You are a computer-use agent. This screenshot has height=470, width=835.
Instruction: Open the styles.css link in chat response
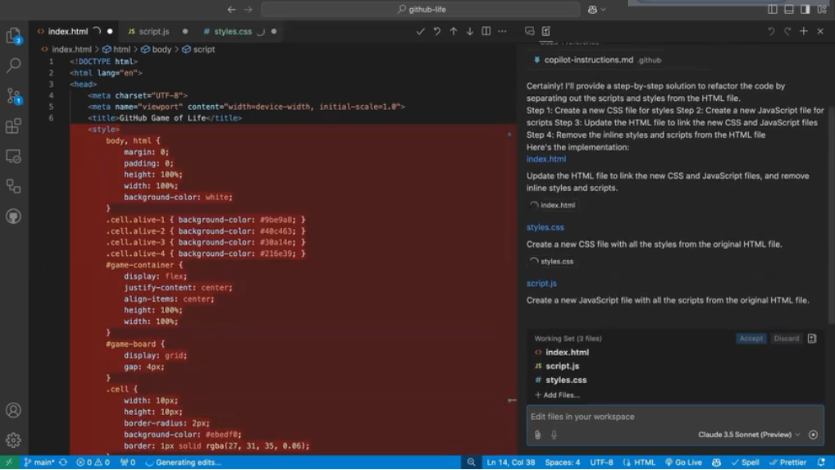coord(545,227)
